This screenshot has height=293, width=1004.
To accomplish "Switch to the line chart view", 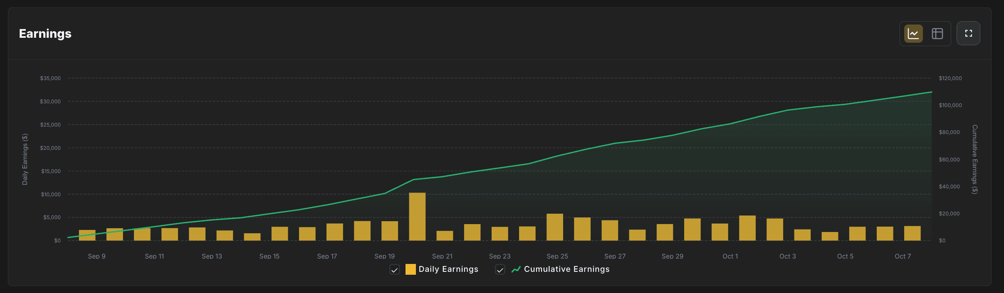I will click(913, 34).
